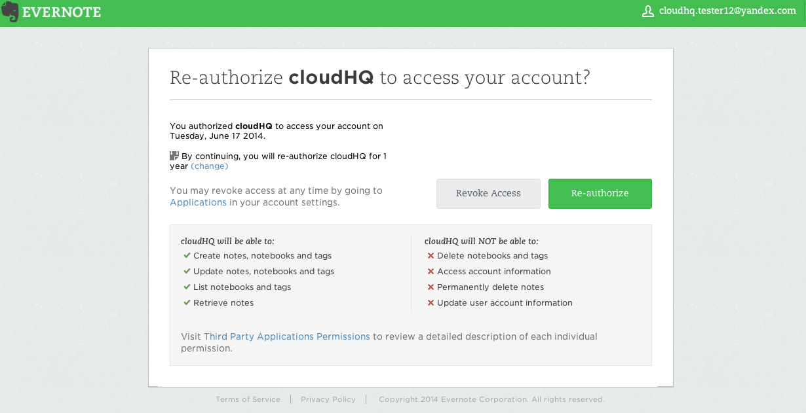The height and width of the screenshot is (413, 806).
Task: Click red X beside 'Permanently delete notes'
Action: pos(431,287)
